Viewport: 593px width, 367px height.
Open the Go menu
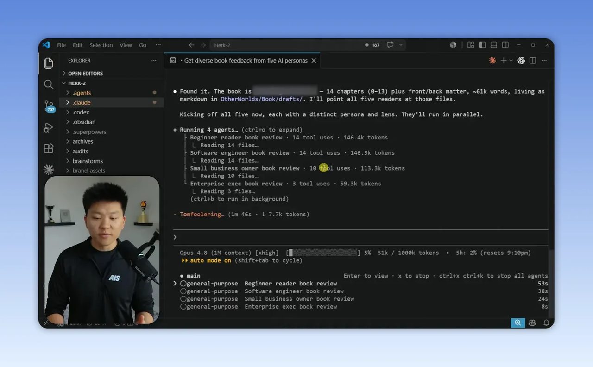coord(143,45)
